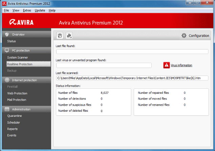Open Mail Protection section
The image size is (215, 151).
pyautogui.click(x=17, y=100)
